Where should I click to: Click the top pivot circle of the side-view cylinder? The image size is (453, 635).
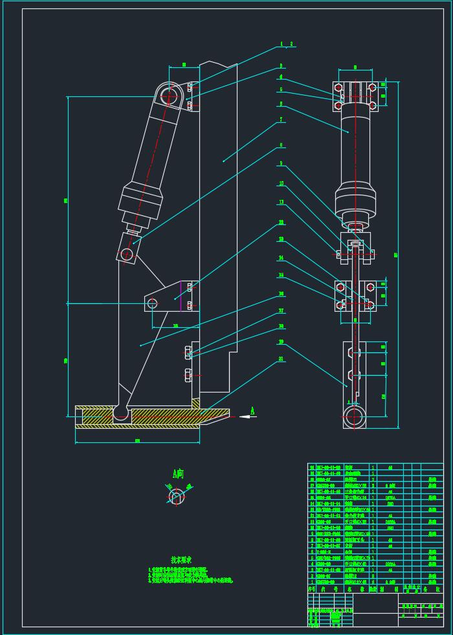coord(170,96)
